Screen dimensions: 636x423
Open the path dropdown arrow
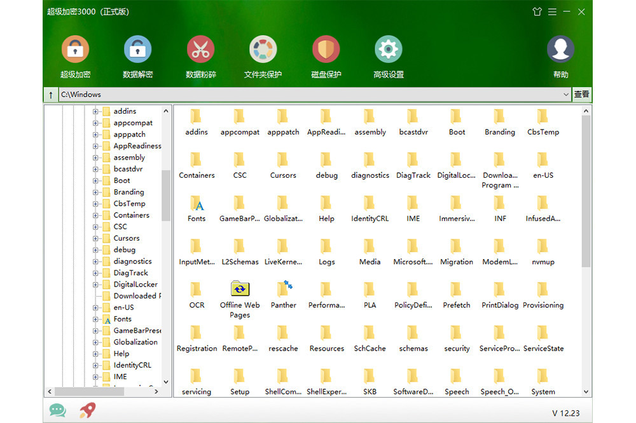[566, 95]
